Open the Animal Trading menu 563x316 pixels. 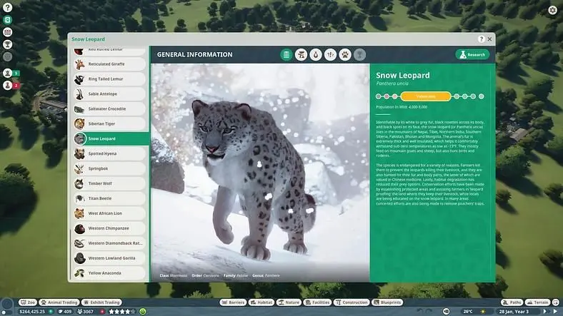click(59, 302)
